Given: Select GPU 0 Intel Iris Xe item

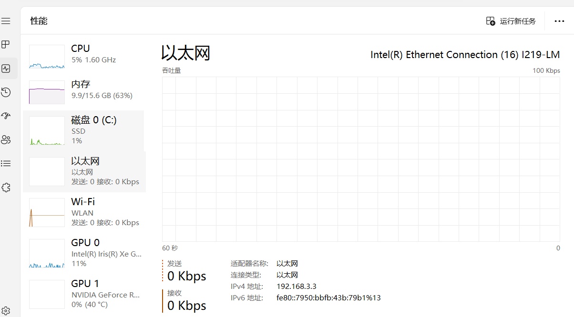Looking at the screenshot, I should pyautogui.click(x=84, y=253).
